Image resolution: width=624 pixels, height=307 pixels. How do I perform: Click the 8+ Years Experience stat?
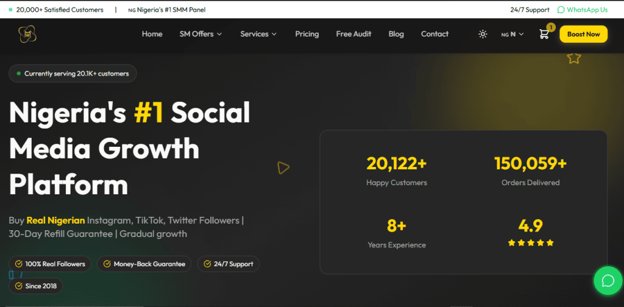point(396,233)
